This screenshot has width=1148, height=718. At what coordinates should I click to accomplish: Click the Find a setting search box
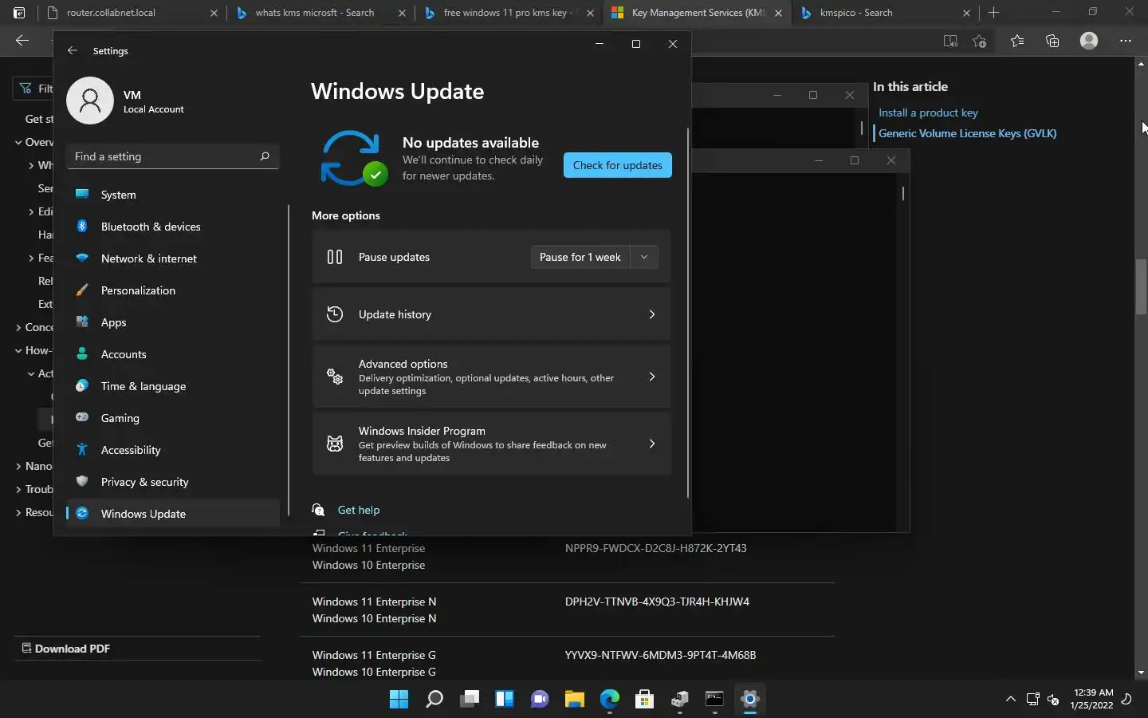pyautogui.click(x=173, y=156)
